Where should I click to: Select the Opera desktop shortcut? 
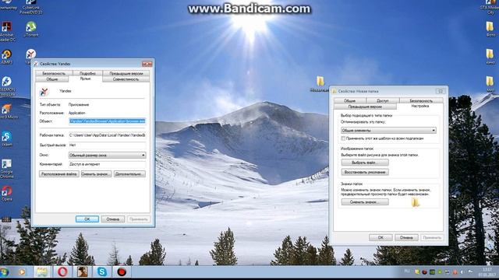pos(7,194)
